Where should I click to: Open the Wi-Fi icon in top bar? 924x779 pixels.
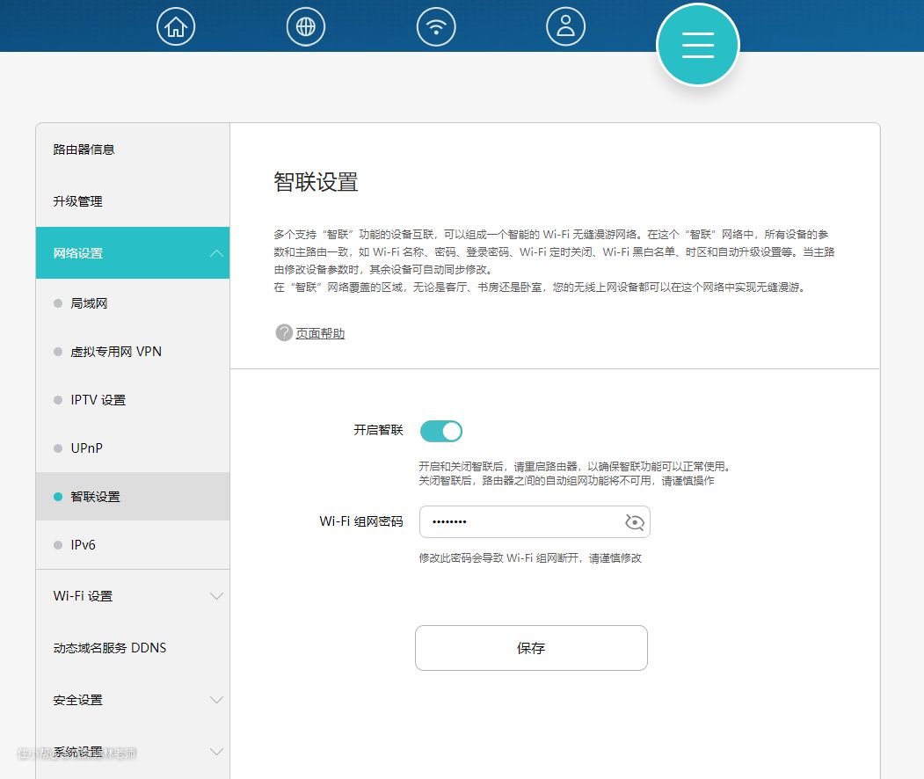(x=436, y=27)
